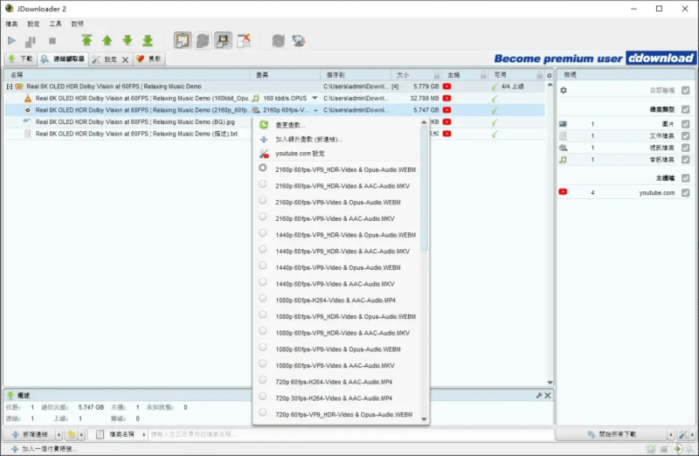Sort table by 名稱 column header
This screenshot has width=699, height=456.
point(127,75)
